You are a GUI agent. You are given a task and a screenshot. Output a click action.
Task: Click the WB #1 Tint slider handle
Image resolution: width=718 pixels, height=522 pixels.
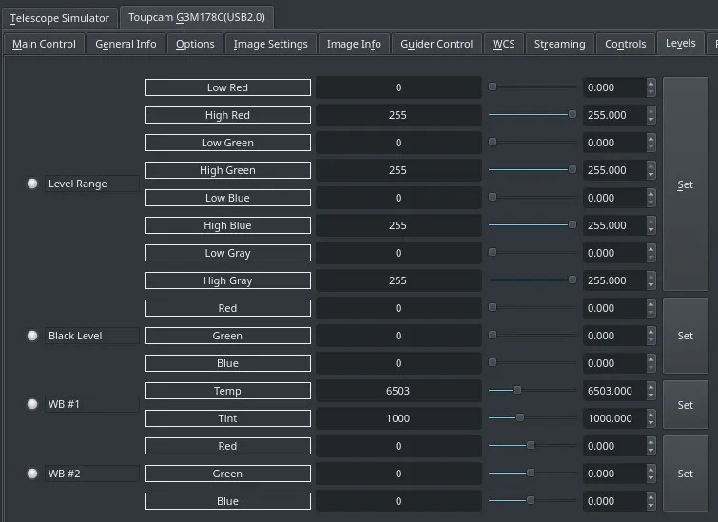[520, 417]
